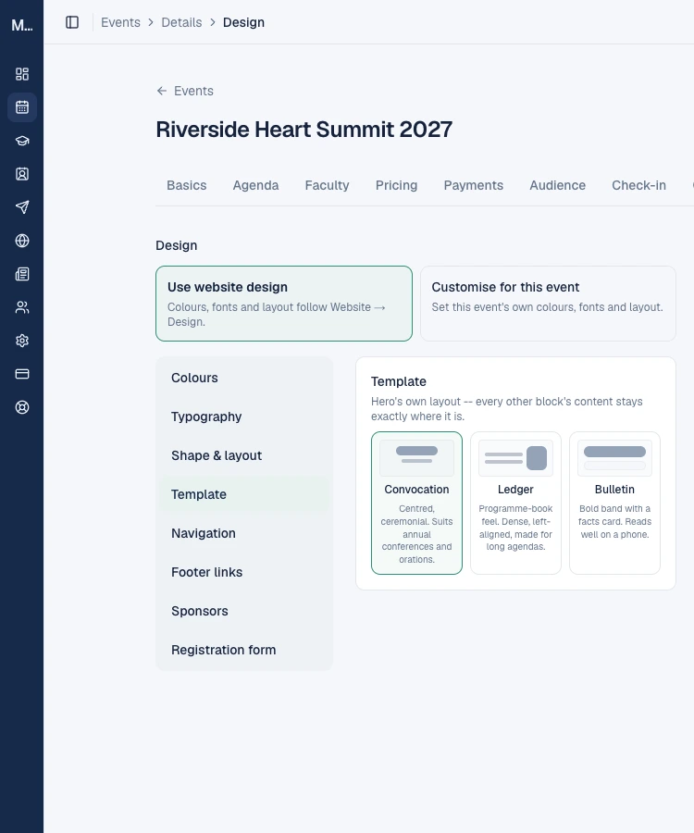
Task: Click the Design breadcrumb item
Action: (x=243, y=22)
